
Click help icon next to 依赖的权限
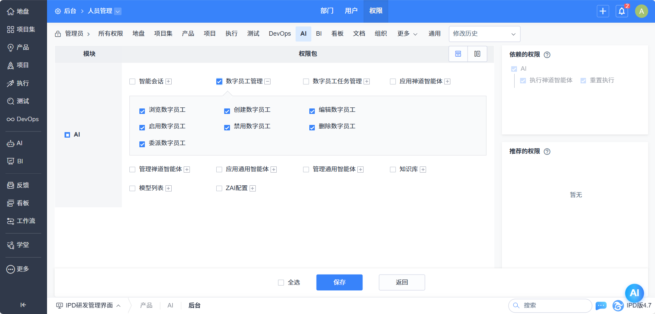pos(547,55)
